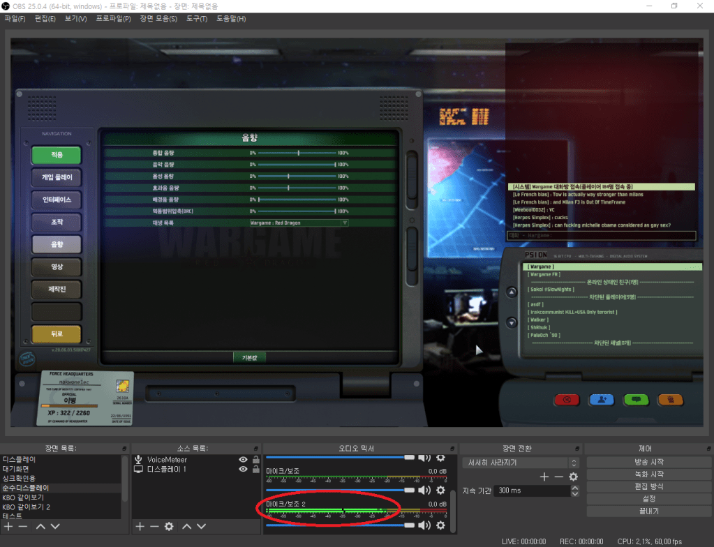
Task: Expand the 재생 목록 Wargame: Red Dragon dropdown
Action: (x=344, y=223)
